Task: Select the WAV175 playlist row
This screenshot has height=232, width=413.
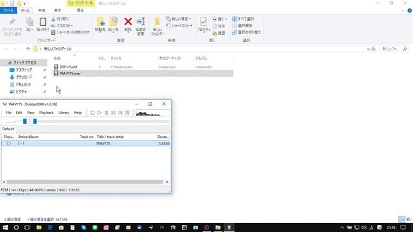Action: coord(86,143)
